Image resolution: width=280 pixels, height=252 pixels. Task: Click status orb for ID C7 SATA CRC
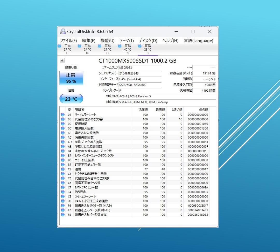click(x=63, y=187)
